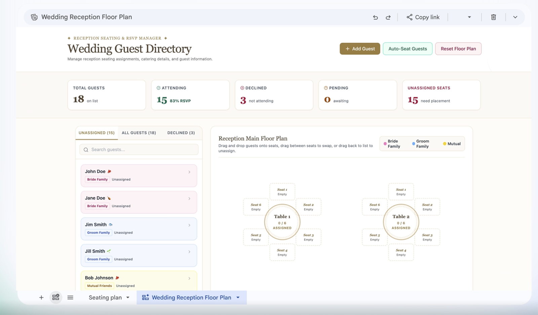Expand Bob Johnson guest card chevron
This screenshot has height=315, width=538.
pyautogui.click(x=189, y=278)
